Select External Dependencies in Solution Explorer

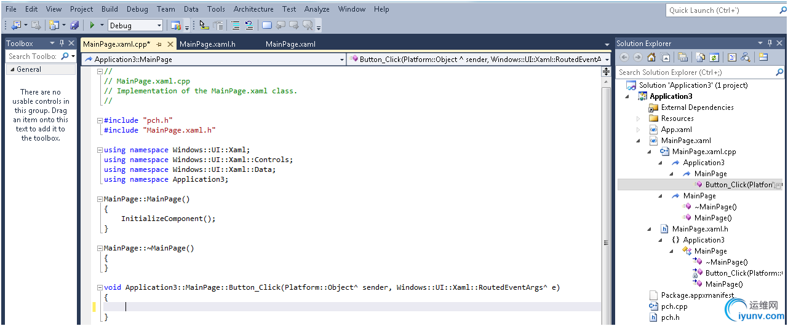point(698,107)
